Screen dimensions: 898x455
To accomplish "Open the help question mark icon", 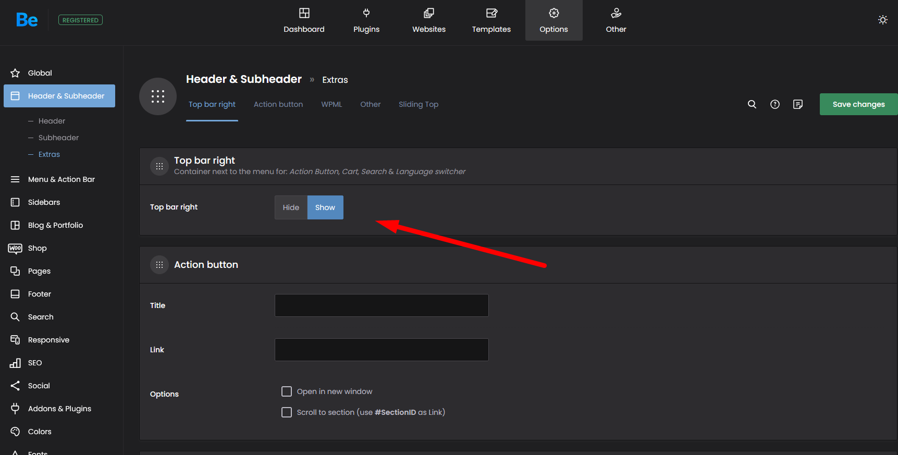I will pos(775,104).
